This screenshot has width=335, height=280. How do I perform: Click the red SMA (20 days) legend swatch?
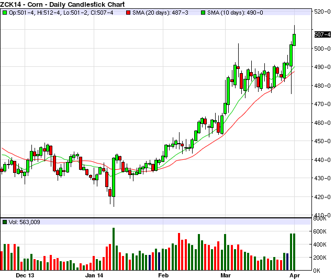[x=128, y=13]
